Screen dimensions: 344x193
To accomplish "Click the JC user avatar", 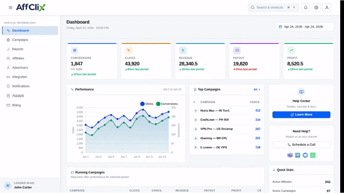I will (x=8, y=185).
